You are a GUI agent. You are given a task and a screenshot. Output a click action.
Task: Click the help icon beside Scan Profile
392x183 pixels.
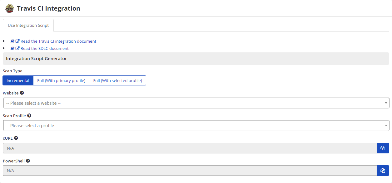29,115
